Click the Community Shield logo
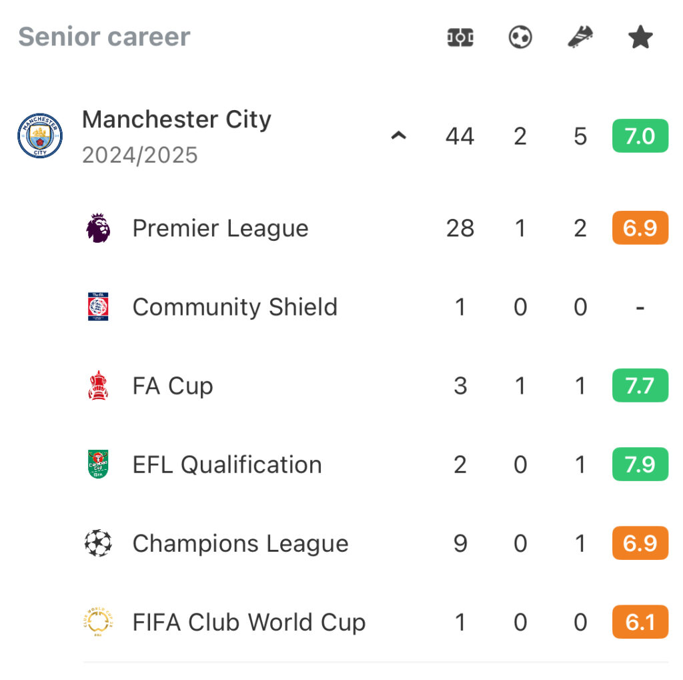The image size is (683, 680). tap(98, 306)
